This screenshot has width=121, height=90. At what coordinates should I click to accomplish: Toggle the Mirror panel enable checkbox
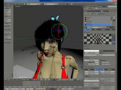[x=86, y=76]
